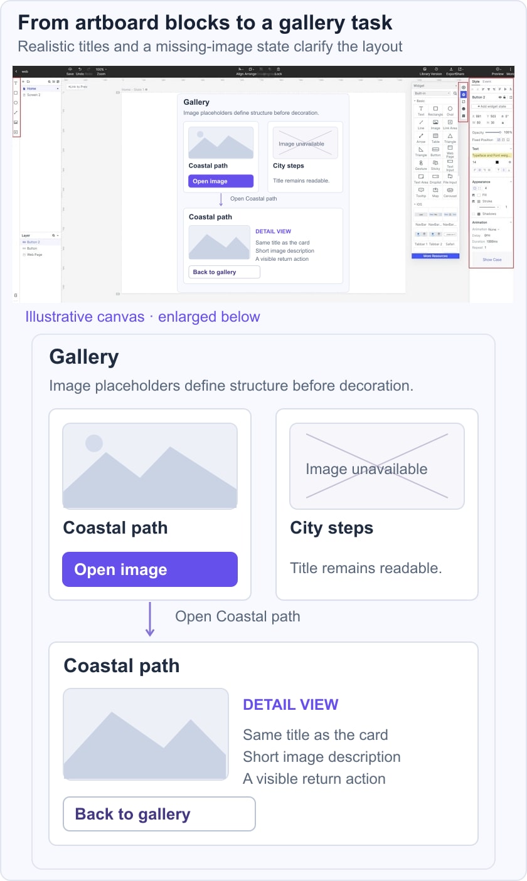Toggle the Fill checkbox under Appearance

click(x=474, y=195)
